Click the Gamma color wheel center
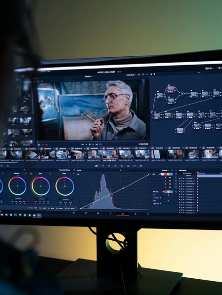The image size is (222, 295). pos(17,185)
